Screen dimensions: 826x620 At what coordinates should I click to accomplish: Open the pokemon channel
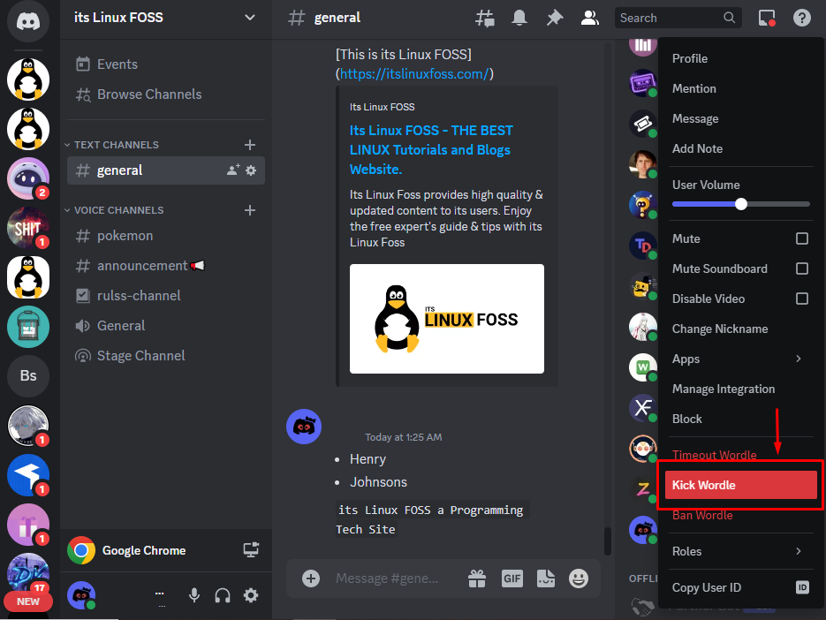coord(166,236)
